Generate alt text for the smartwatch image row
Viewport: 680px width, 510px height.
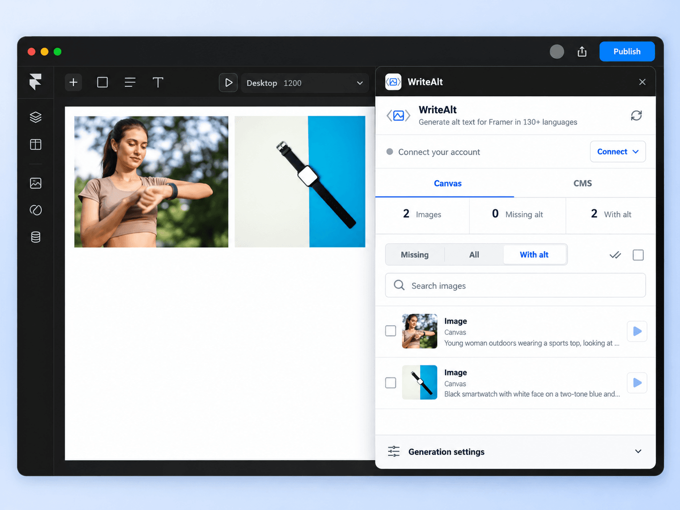pos(637,383)
